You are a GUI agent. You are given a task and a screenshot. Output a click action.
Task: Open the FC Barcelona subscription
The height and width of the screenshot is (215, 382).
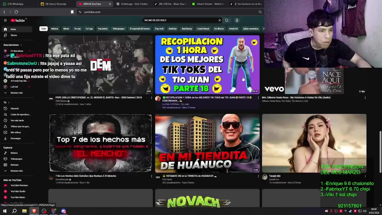(17, 51)
